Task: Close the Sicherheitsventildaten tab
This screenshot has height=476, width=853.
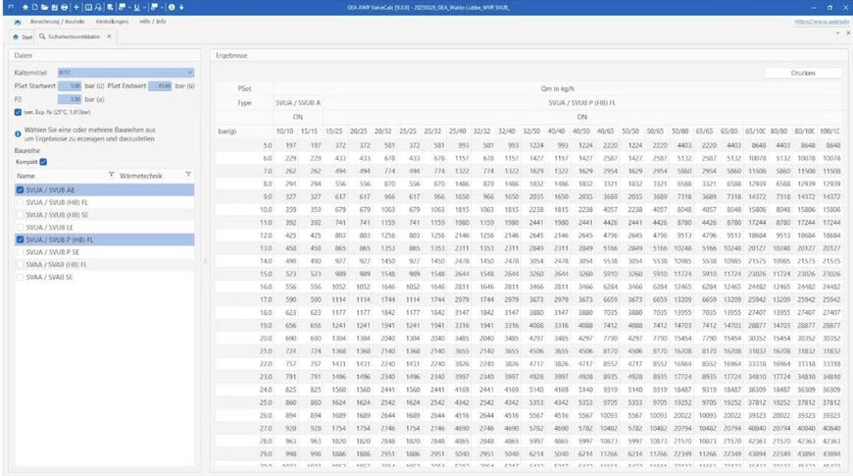Action: click(x=109, y=36)
